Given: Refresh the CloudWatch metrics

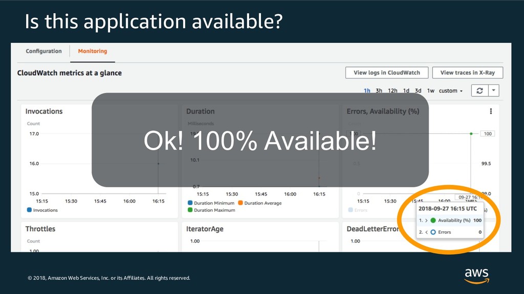Looking at the screenshot, I should click(x=480, y=91).
